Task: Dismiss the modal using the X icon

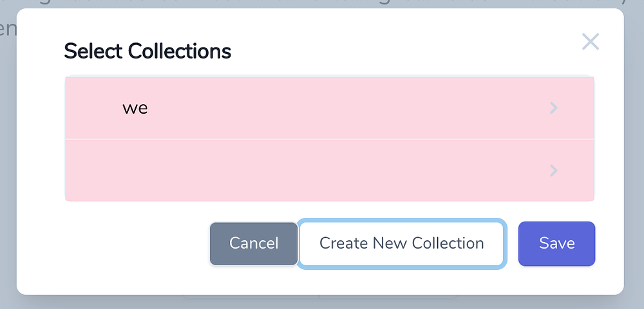Action: point(590,42)
